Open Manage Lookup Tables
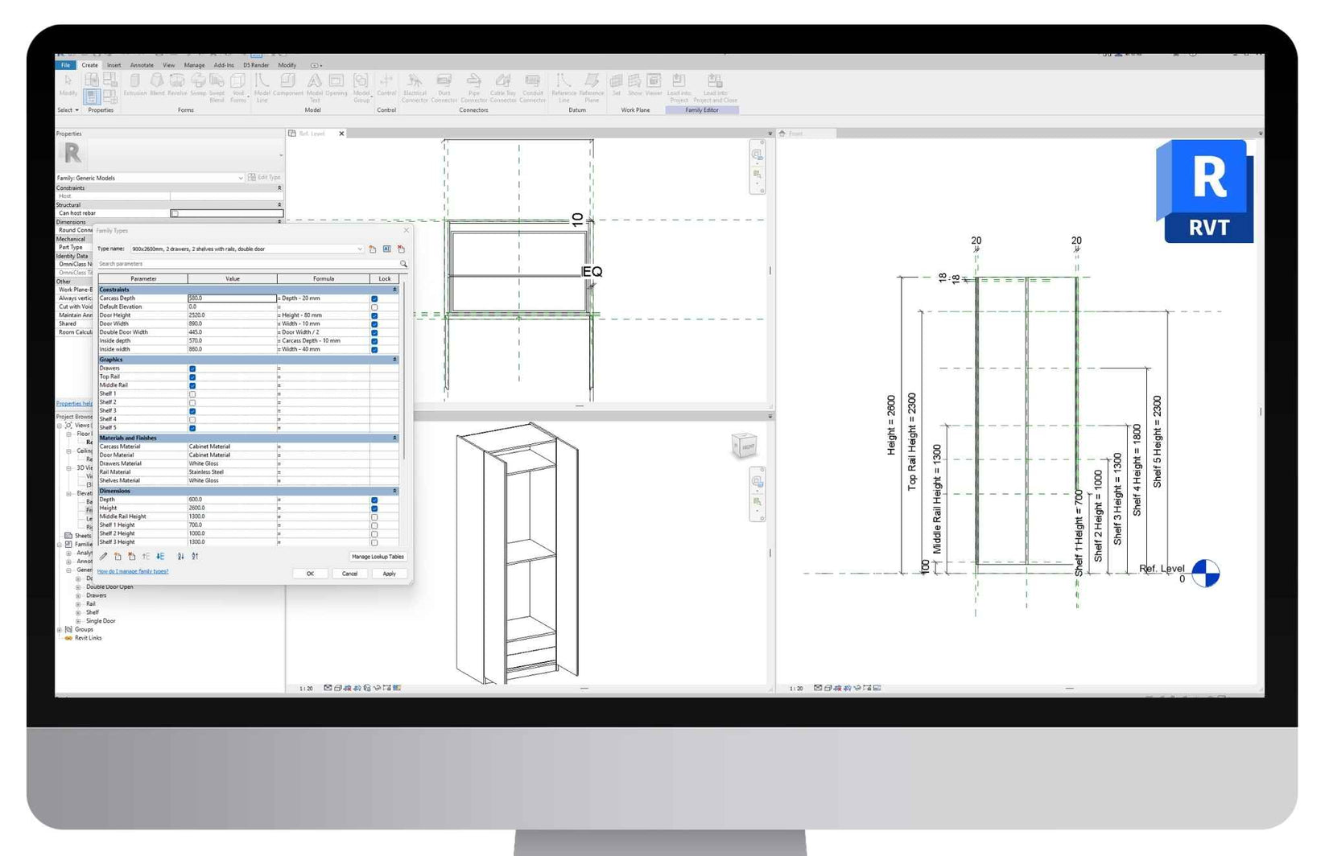 pyautogui.click(x=377, y=556)
